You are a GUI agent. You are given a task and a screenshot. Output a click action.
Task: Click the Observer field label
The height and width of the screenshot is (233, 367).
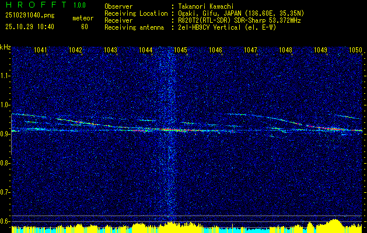point(118,6)
